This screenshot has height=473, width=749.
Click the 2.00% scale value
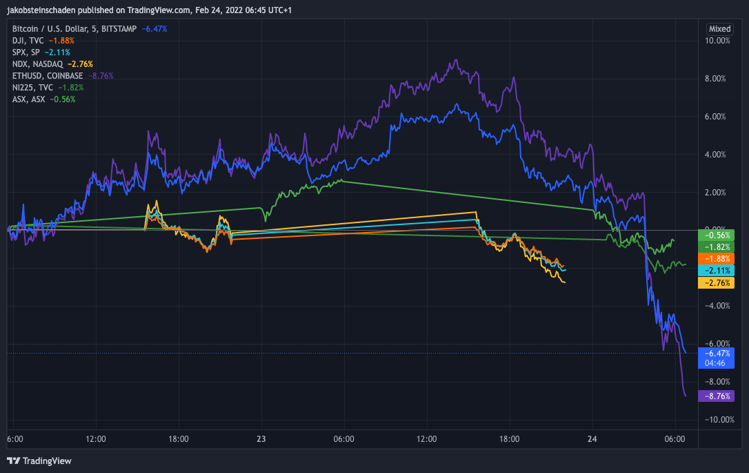[x=715, y=192]
